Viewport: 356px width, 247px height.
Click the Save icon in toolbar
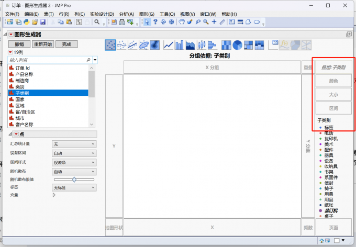point(43,22)
